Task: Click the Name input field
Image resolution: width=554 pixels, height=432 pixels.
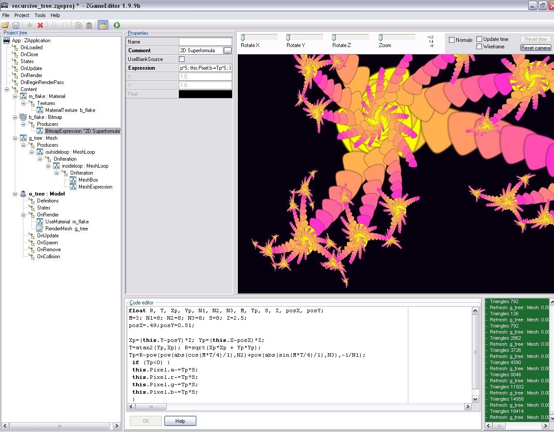Action: 205,42
